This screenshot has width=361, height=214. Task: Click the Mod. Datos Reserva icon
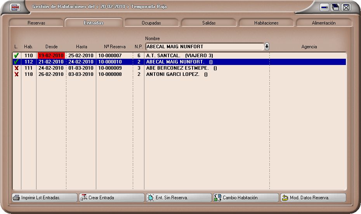coord(285,198)
